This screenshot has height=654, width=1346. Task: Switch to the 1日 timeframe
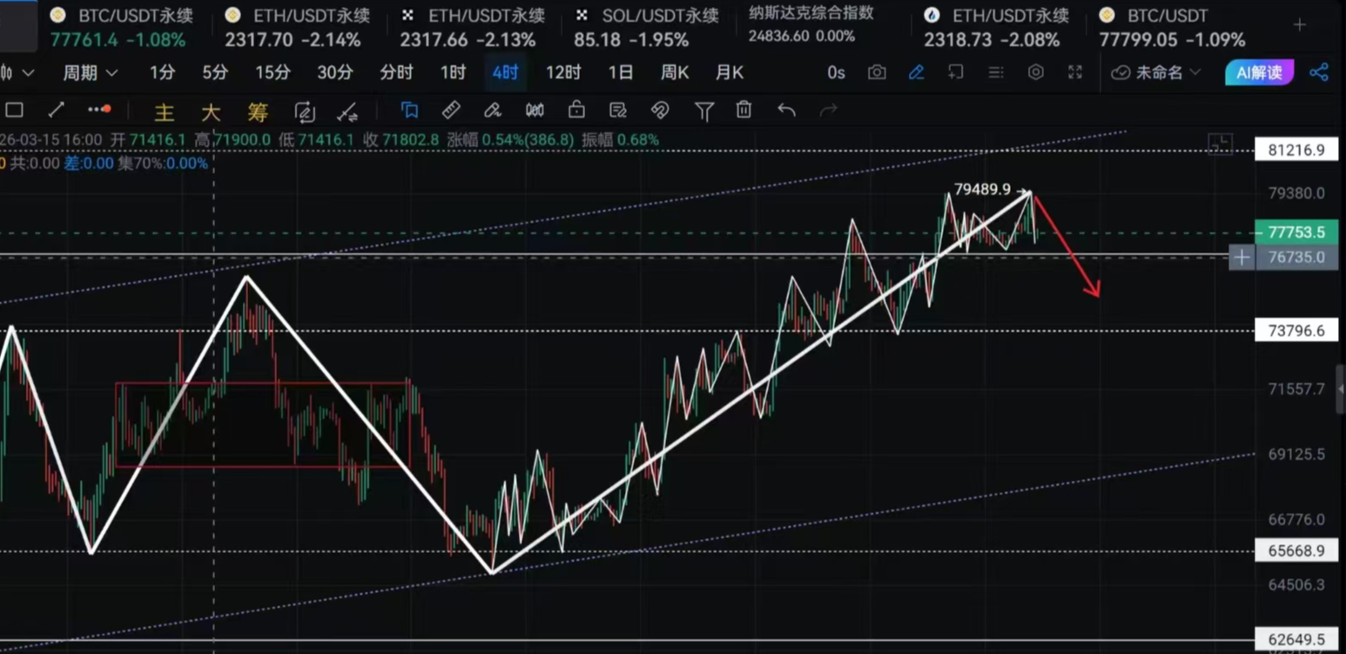pos(620,73)
